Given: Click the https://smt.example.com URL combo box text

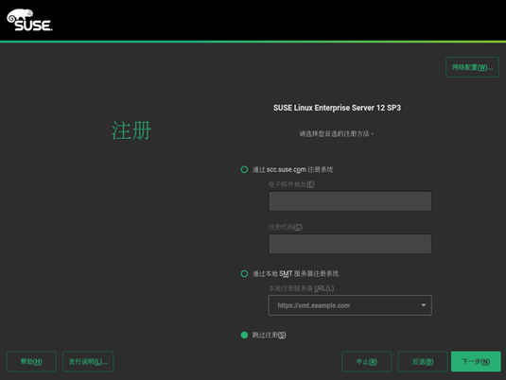Looking at the screenshot, I should point(314,305).
